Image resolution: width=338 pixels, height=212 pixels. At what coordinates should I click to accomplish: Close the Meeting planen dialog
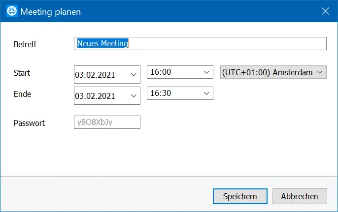click(x=325, y=11)
